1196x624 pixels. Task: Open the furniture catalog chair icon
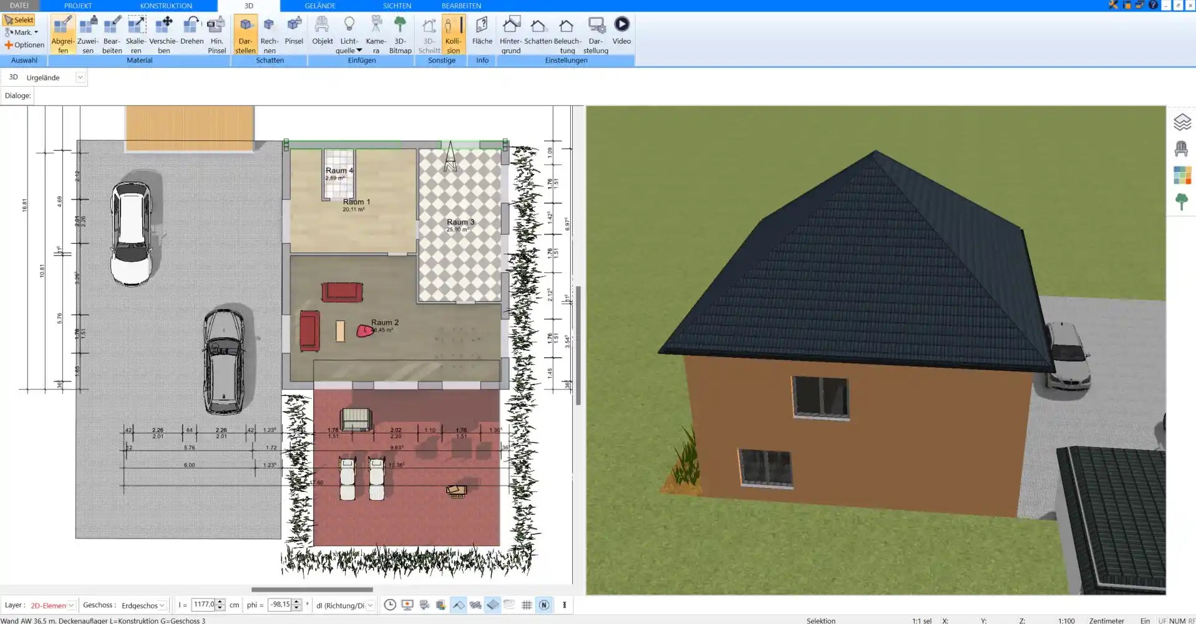click(1181, 149)
